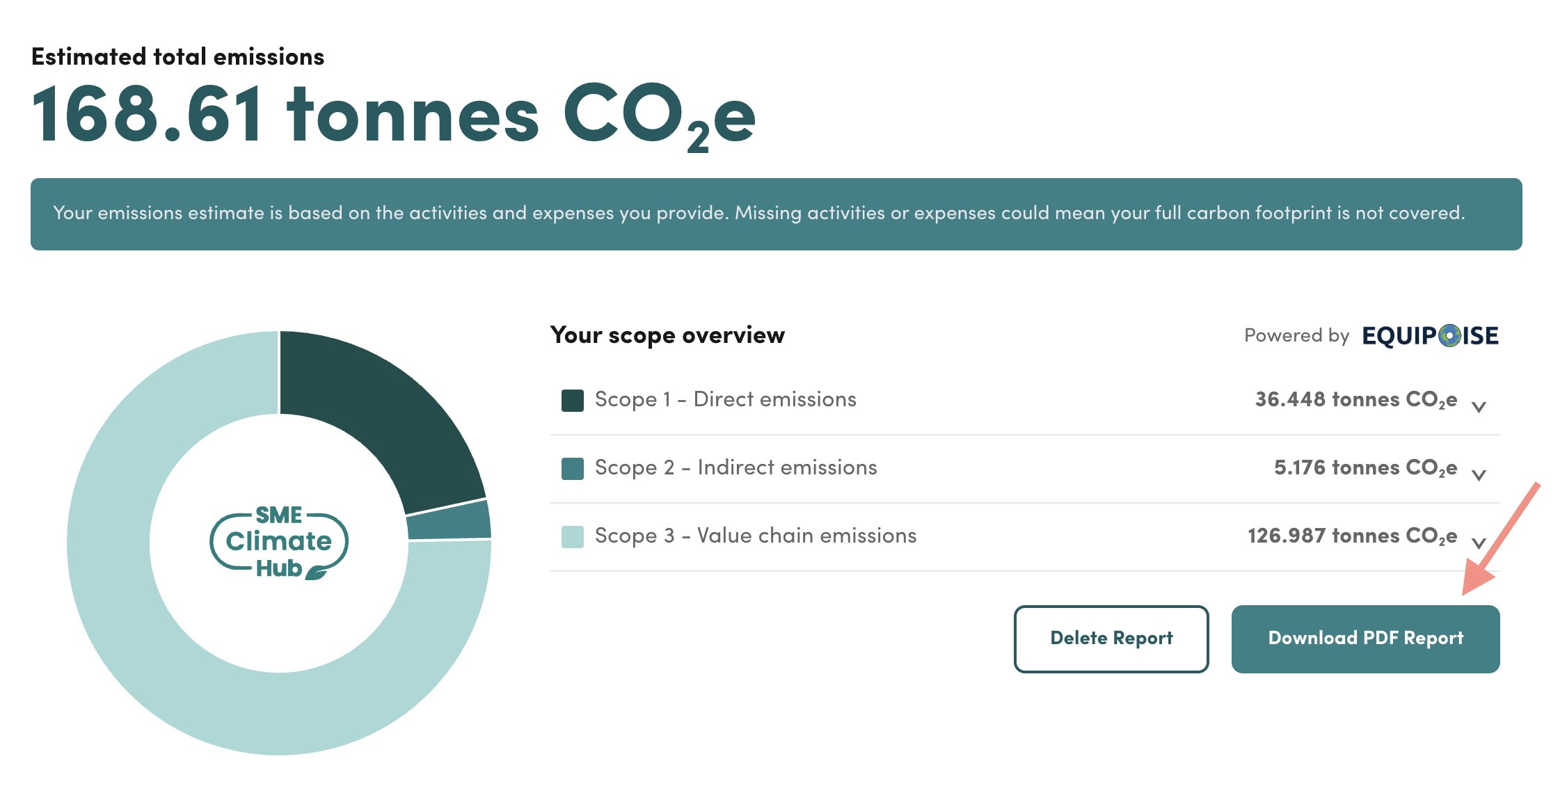Click the leaf icon beside Hub text
The height and width of the screenshot is (793, 1567).
317,572
